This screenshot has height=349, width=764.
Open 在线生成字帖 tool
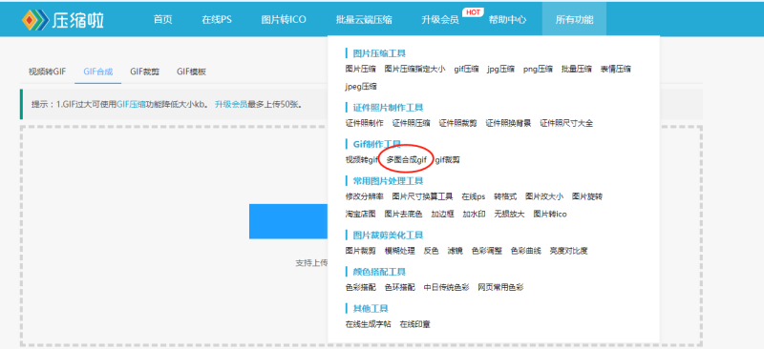(369, 324)
